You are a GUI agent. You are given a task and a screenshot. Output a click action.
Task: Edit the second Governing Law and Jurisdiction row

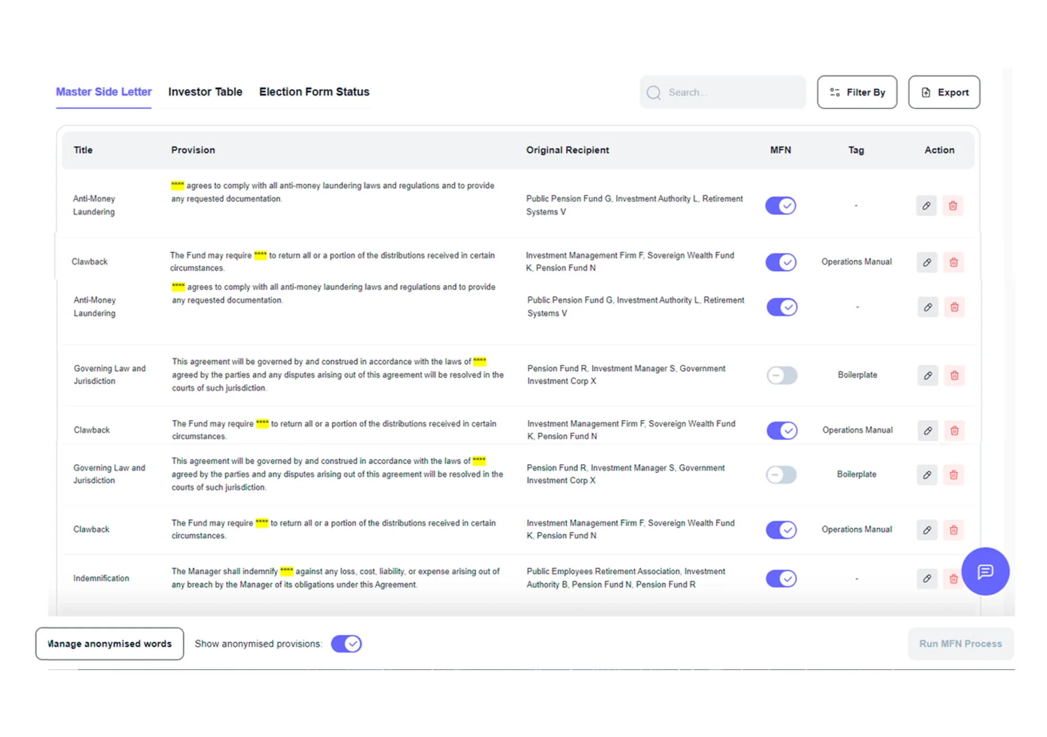(927, 475)
